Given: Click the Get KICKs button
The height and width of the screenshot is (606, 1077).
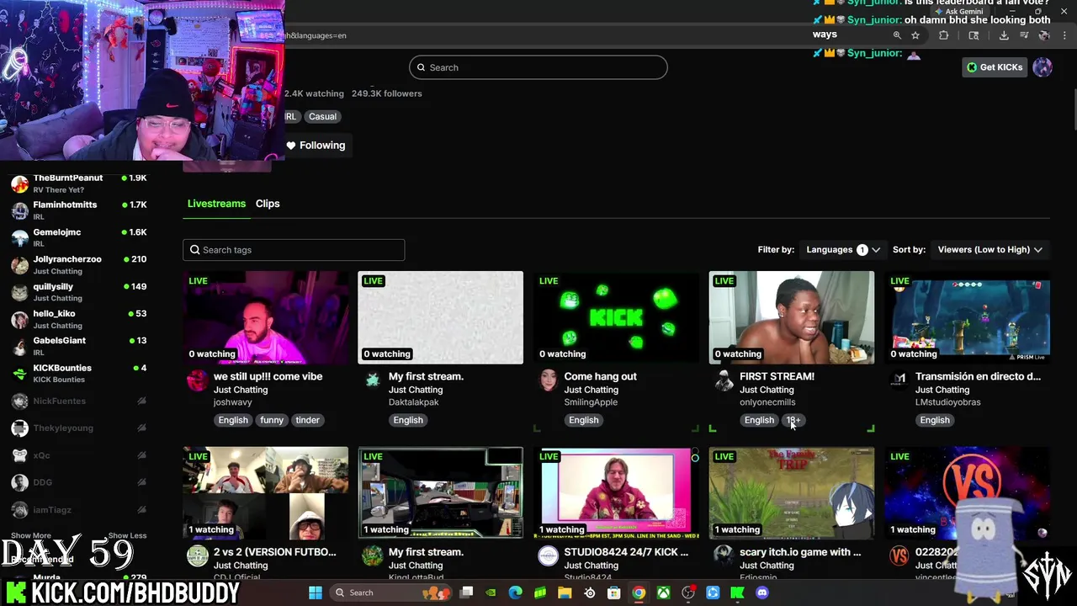Looking at the screenshot, I should point(995,67).
